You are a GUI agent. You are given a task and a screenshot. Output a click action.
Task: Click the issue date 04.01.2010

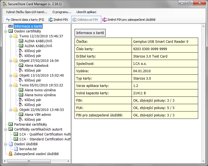coord(142,71)
